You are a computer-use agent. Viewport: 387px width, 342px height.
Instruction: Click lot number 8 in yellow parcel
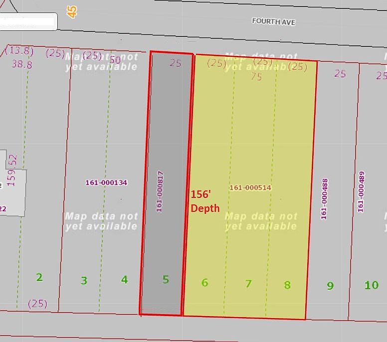[287, 285]
